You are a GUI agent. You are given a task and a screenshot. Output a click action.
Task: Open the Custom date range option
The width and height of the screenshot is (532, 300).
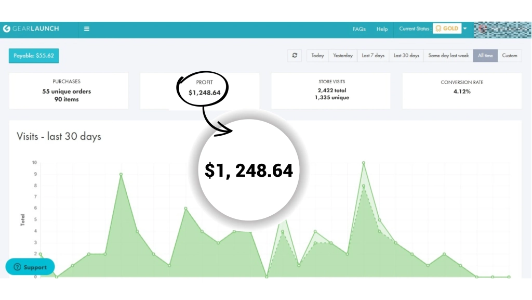pyautogui.click(x=510, y=56)
